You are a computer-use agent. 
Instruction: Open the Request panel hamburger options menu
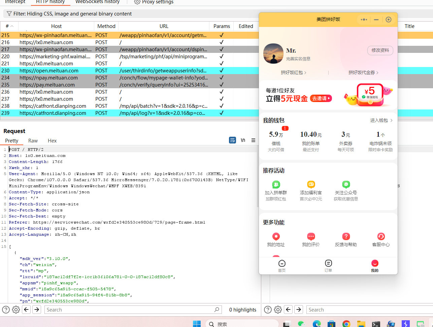coord(253,140)
